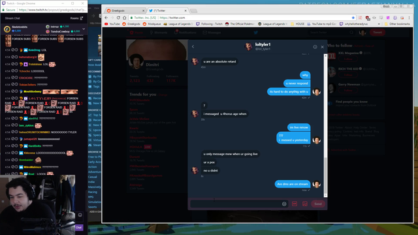The image size is (418, 235).
Task: Open the Greekgodx bookmark
Action: [131, 24]
